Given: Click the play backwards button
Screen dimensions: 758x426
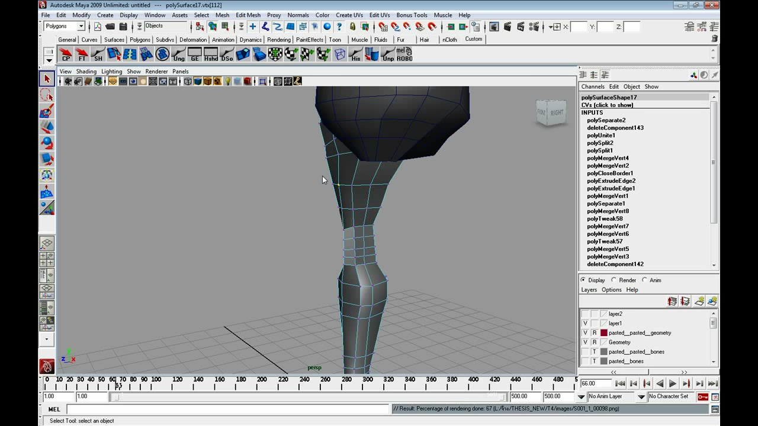Looking at the screenshot, I should click(x=660, y=384).
